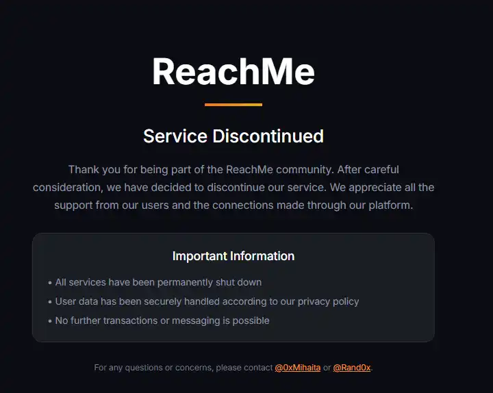Click the Important Information heading
This screenshot has height=393, width=493.
coord(233,256)
